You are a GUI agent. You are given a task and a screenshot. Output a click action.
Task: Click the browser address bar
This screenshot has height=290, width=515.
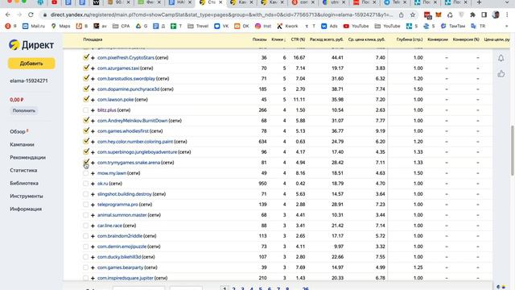pyautogui.click(x=222, y=14)
